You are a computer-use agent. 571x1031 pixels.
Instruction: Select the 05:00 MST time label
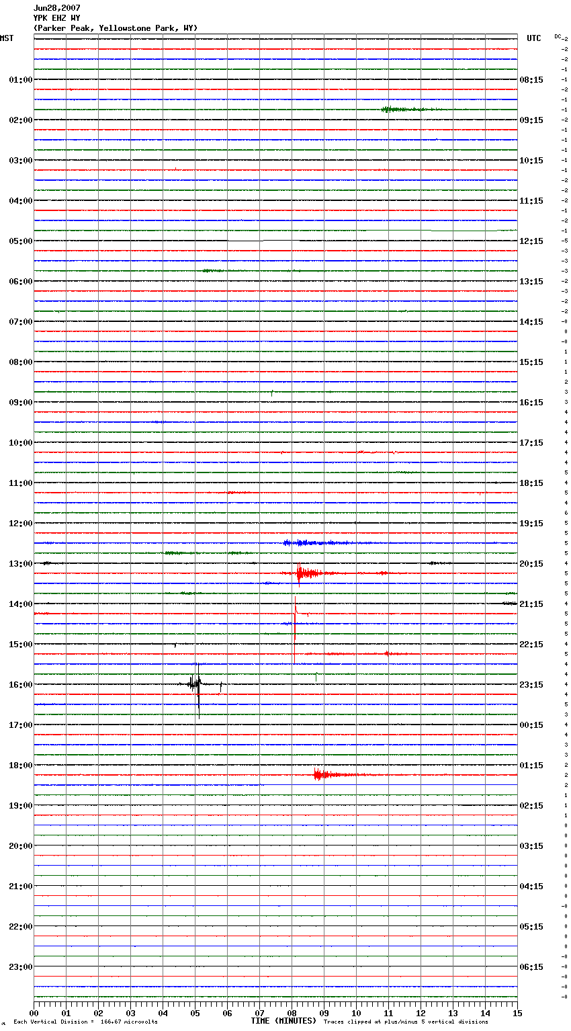coord(21,241)
